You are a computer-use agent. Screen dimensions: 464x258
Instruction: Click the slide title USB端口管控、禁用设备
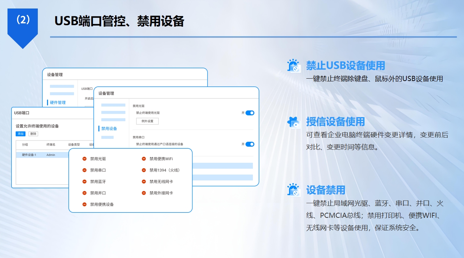119,21
